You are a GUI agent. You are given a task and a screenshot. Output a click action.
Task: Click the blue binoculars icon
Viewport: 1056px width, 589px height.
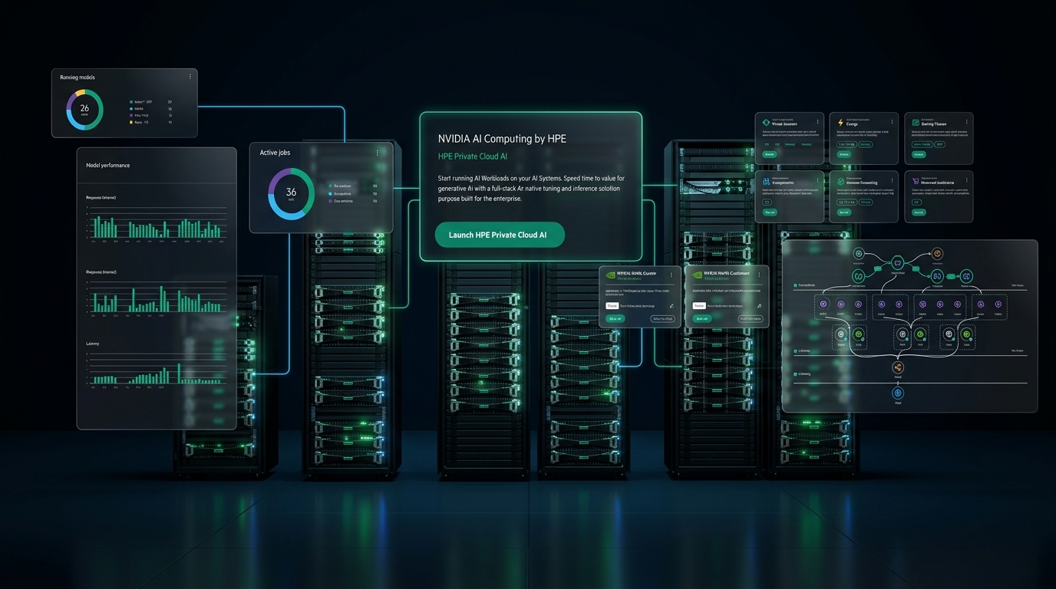coord(766,181)
